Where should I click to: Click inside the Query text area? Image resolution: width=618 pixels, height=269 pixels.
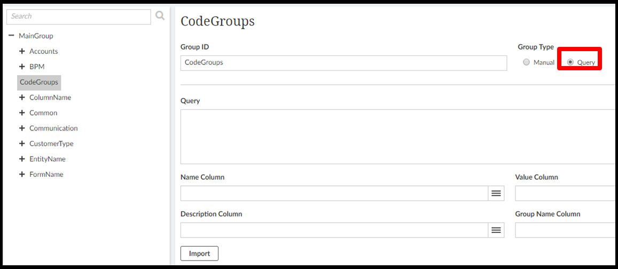coord(398,137)
